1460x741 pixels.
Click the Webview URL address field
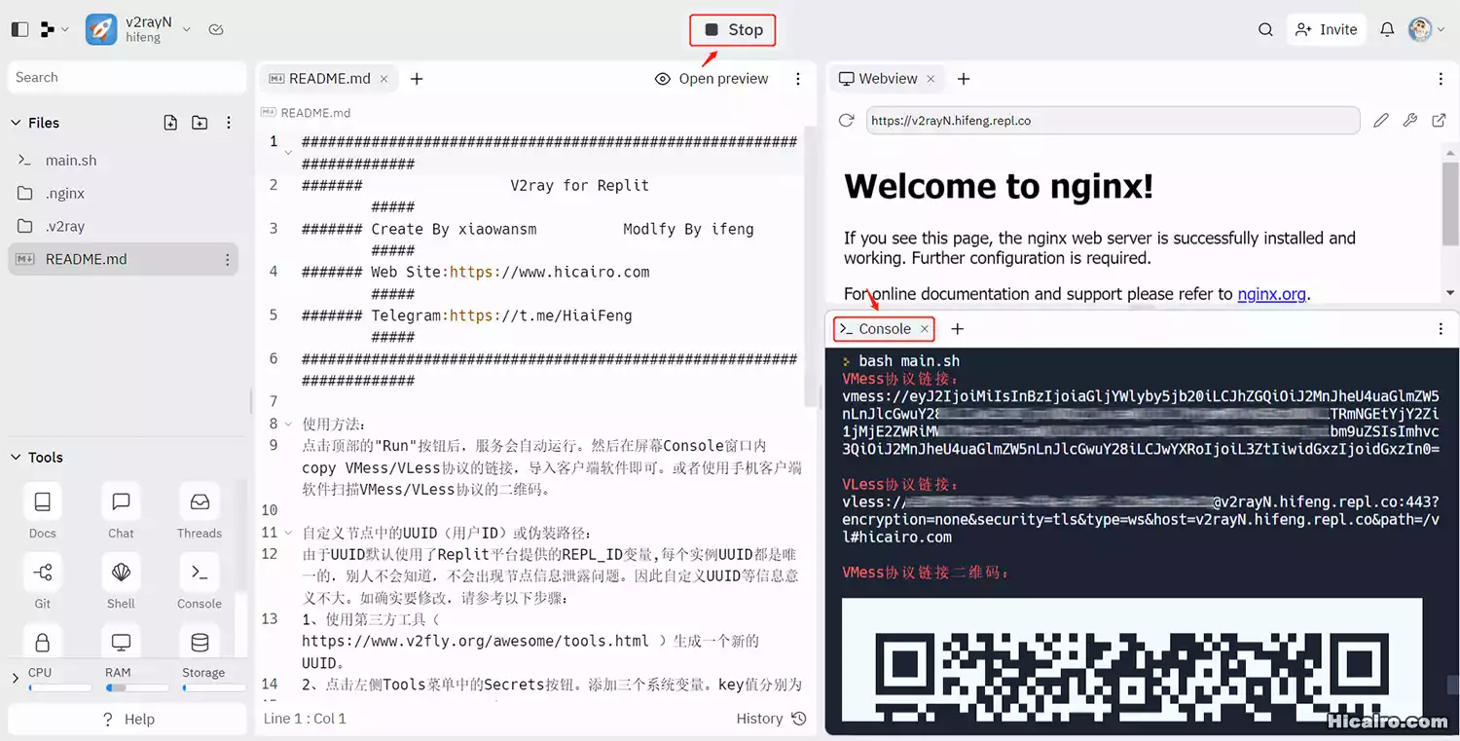(1110, 120)
